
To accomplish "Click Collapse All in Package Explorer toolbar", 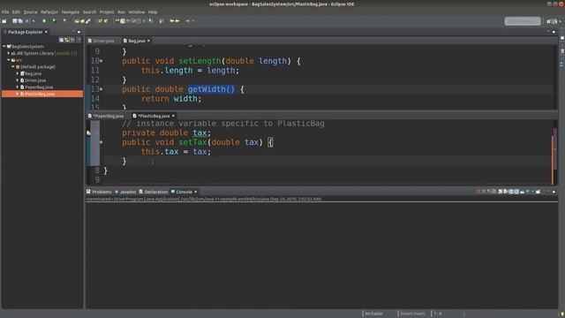I will click(x=61, y=40).
